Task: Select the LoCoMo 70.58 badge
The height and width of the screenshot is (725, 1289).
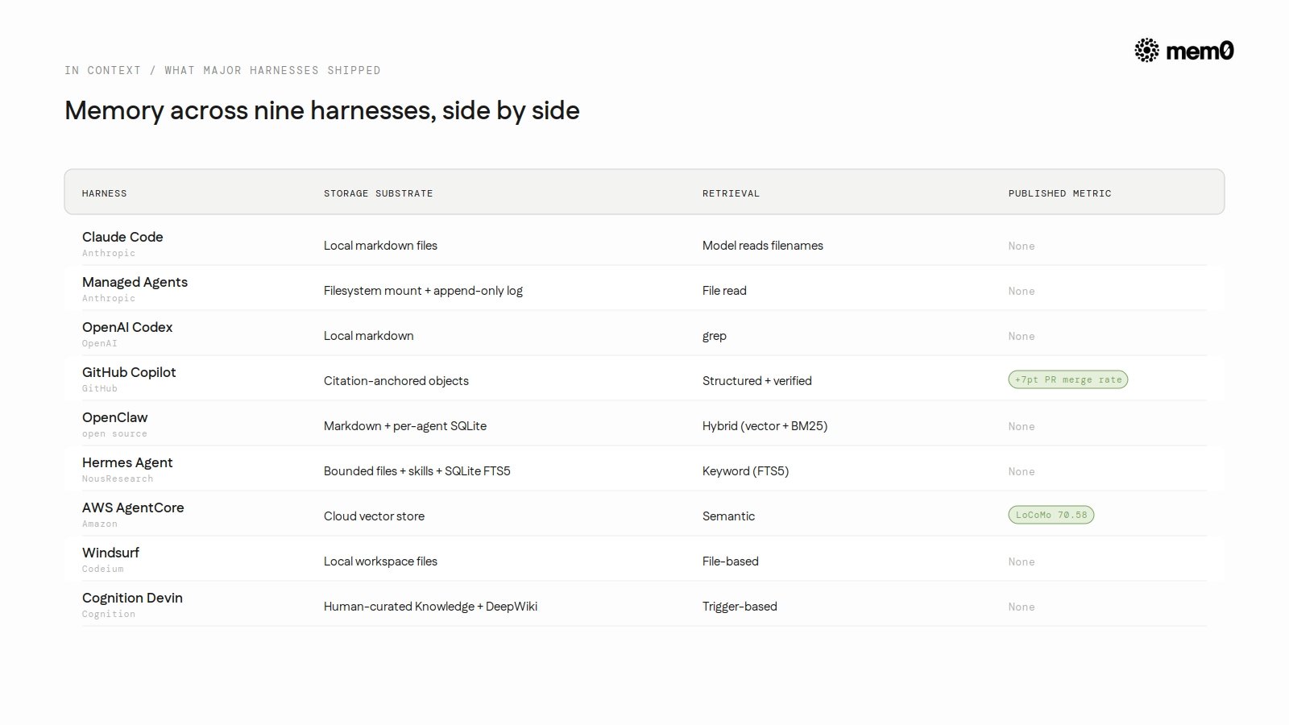Action: pos(1051,515)
